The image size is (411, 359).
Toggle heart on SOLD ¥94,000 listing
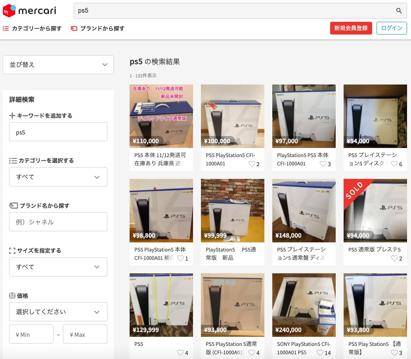(394, 258)
